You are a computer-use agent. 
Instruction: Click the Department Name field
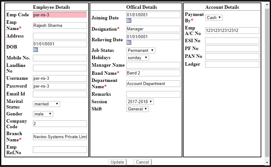coord(153,83)
